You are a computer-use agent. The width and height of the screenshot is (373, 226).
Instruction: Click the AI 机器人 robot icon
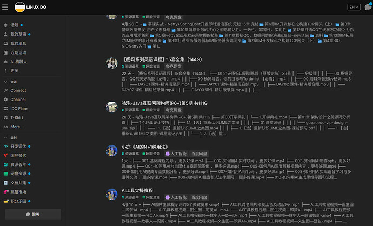click(5, 62)
